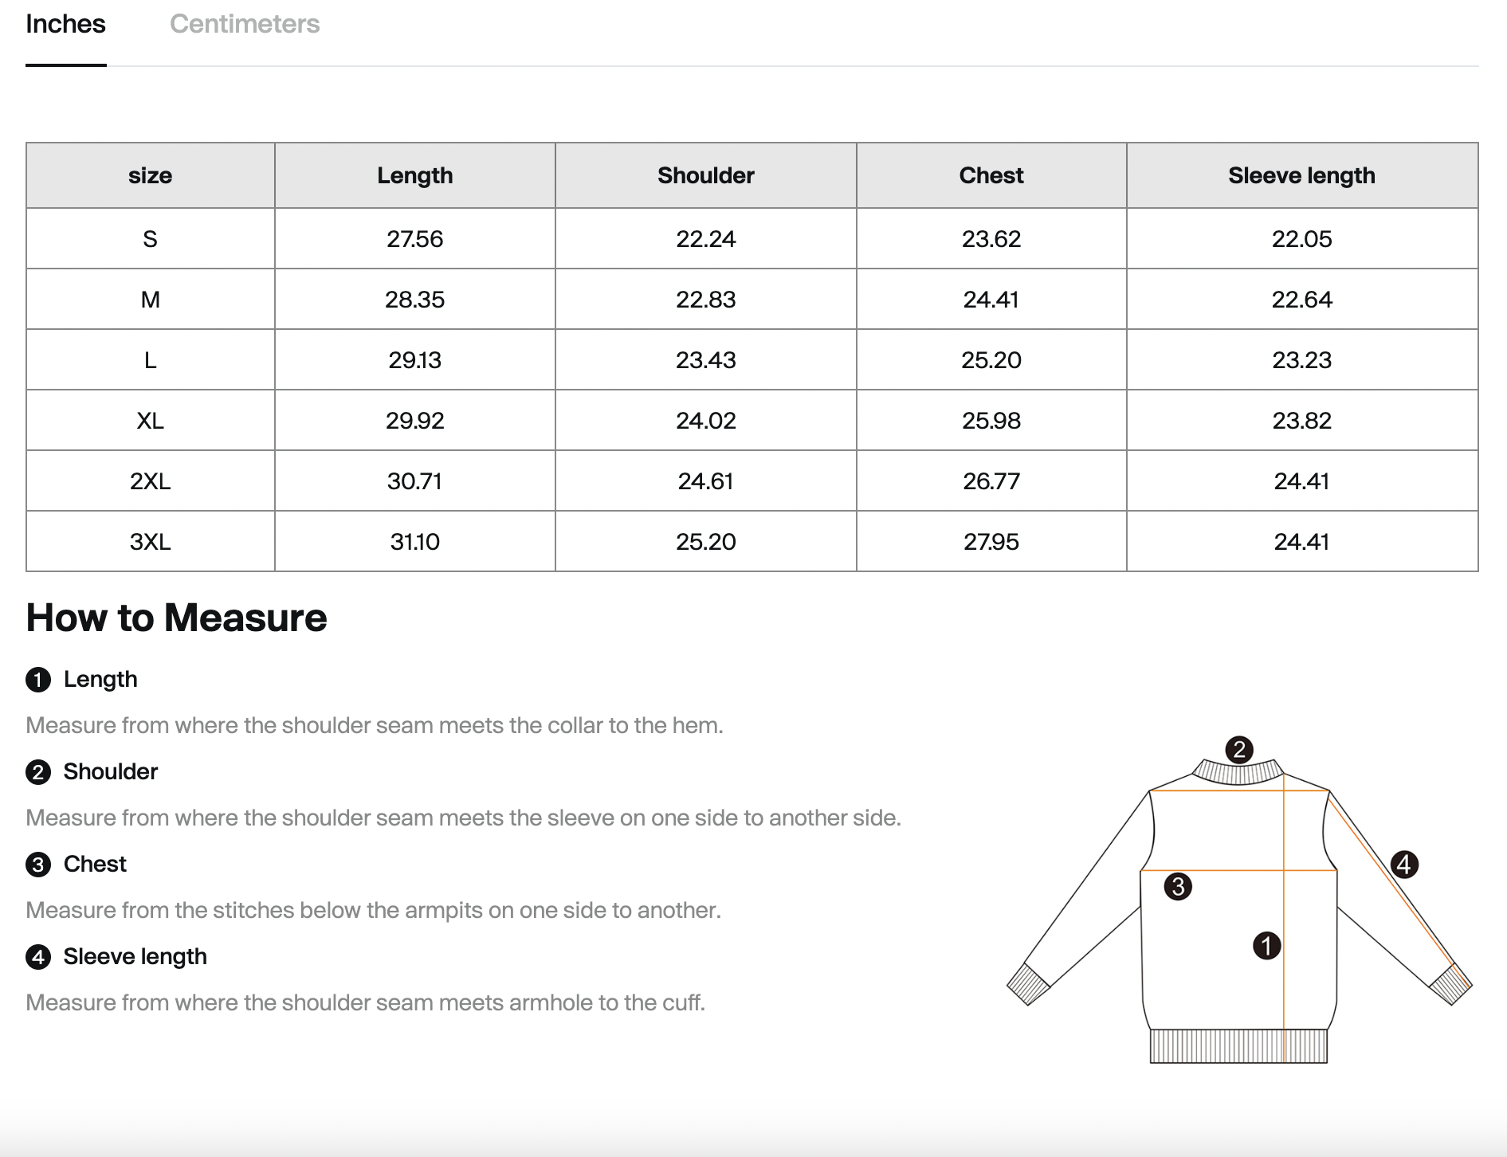Viewport: 1507px width, 1157px height.
Task: Switch to the Centimeters tab
Action: (x=244, y=25)
